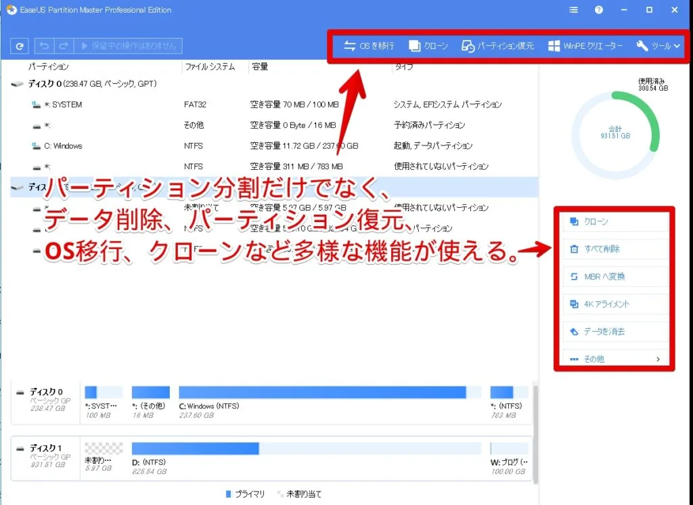Expand the ツール dropdown menu
This screenshot has width=693, height=505.
click(658, 45)
